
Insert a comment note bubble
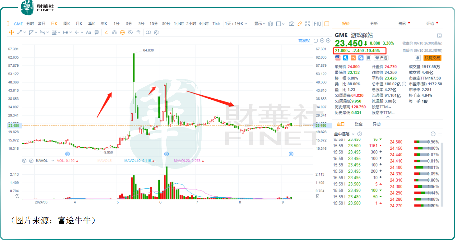(x=97, y=32)
